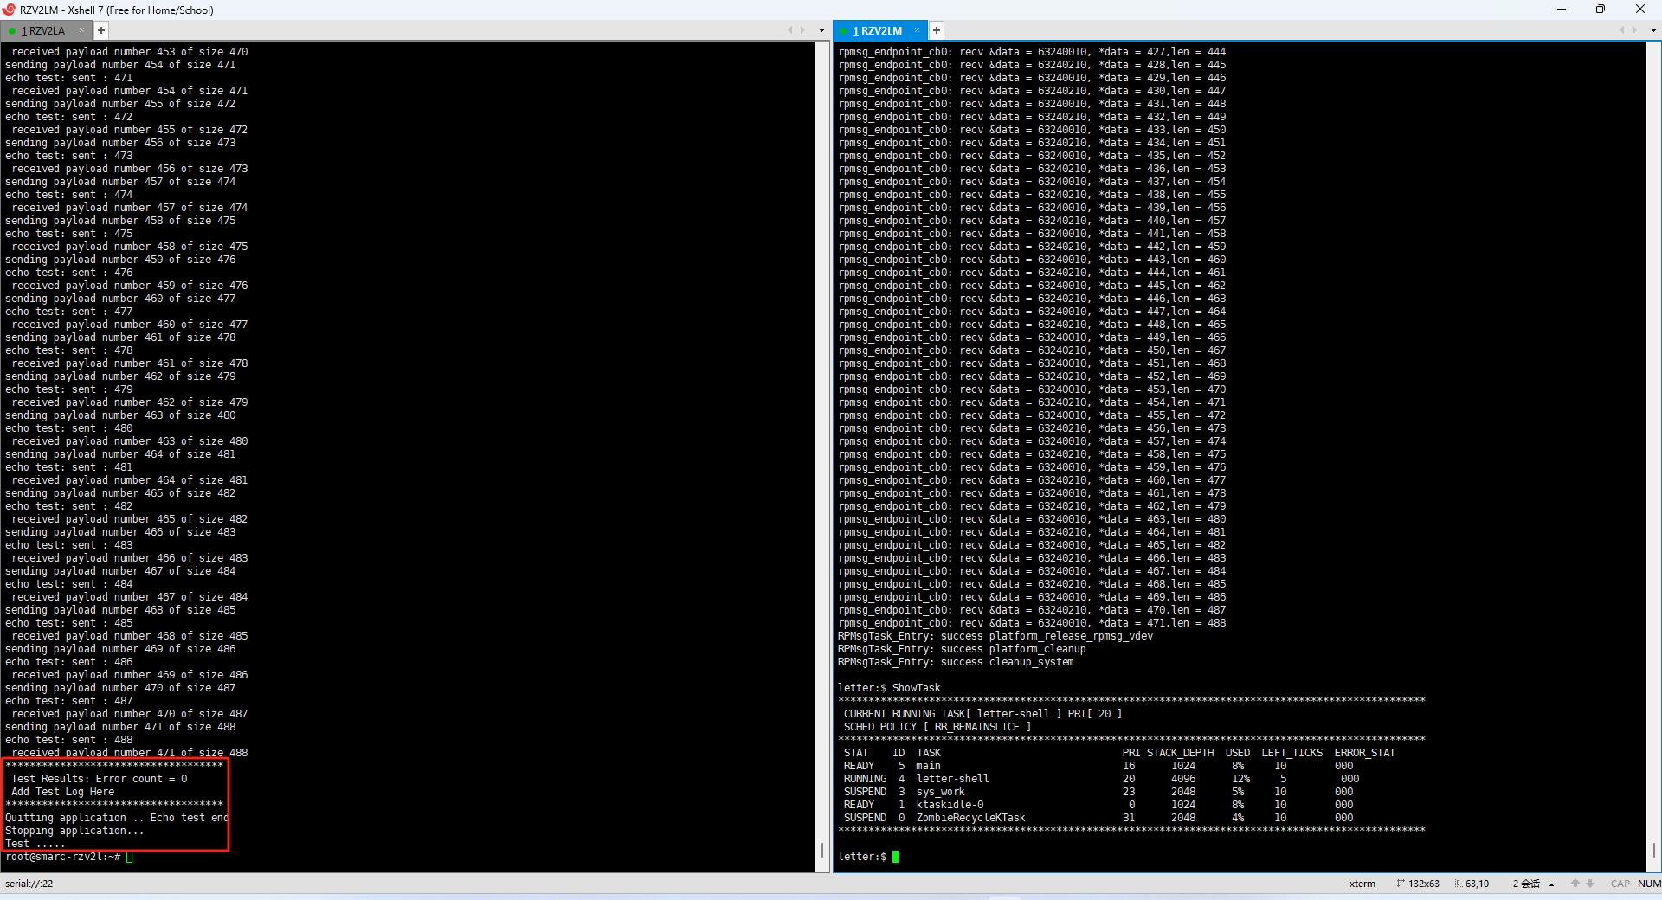Image resolution: width=1662 pixels, height=900 pixels.
Task: Click the 'SCHED POLICY [ RR_REMAINSLICE ]' line
Action: (937, 727)
